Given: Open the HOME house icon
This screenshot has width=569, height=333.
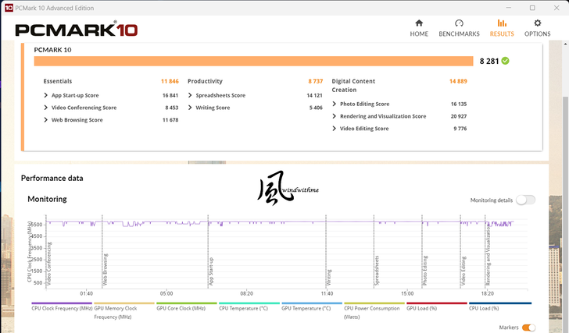Looking at the screenshot, I should 419,23.
